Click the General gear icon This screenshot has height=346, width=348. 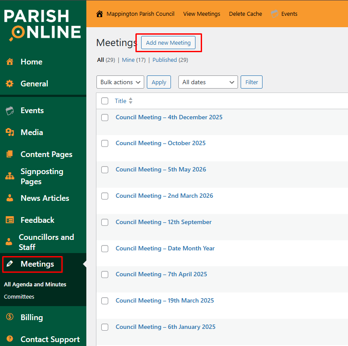(10, 84)
